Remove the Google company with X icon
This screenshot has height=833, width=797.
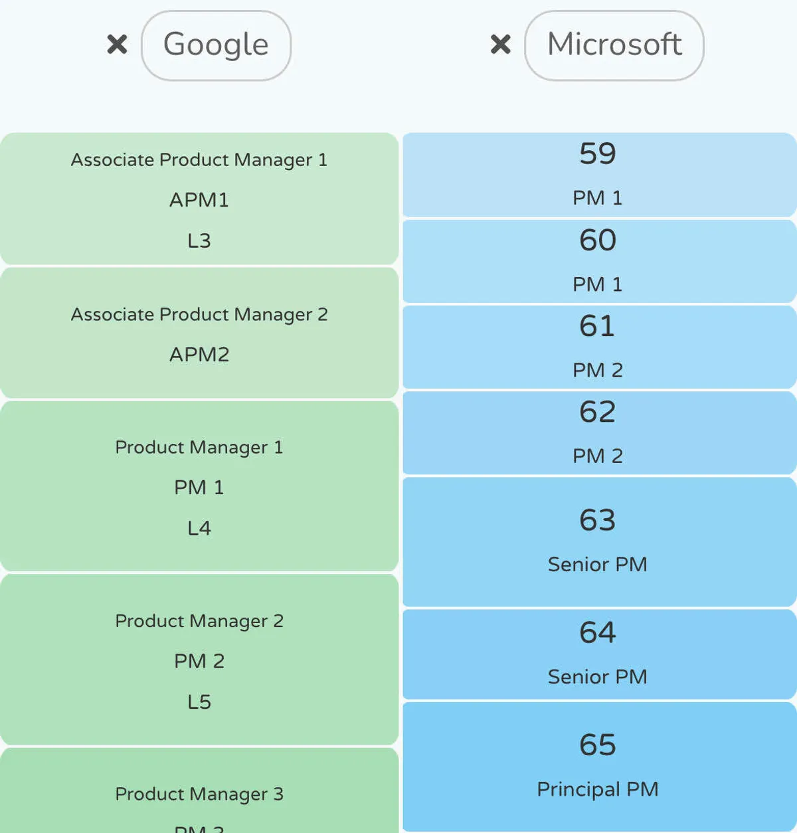[x=117, y=45]
